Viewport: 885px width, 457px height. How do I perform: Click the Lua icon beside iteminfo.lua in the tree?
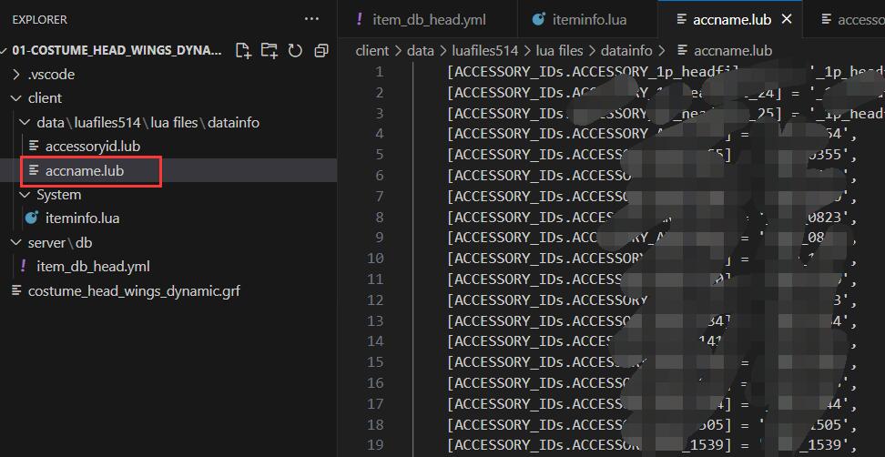32,218
